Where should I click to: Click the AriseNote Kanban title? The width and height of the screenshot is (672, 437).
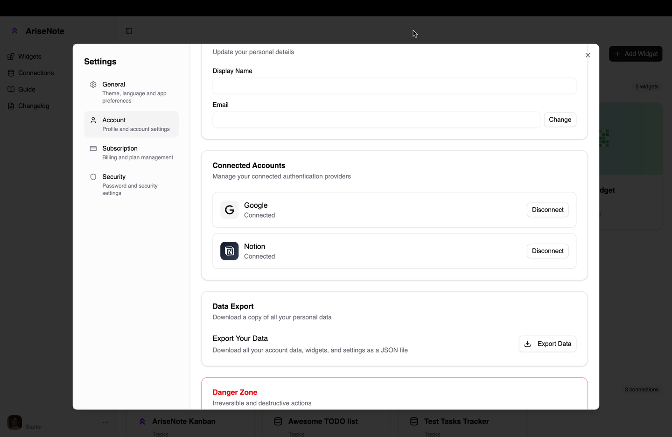(184, 421)
